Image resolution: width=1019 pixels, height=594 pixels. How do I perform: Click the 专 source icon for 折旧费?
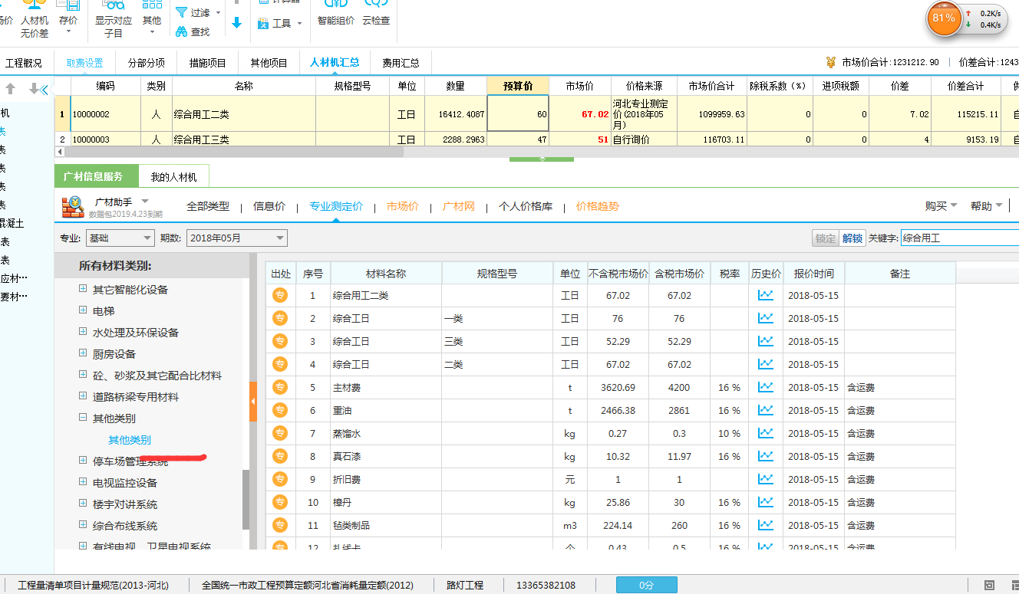click(280, 479)
